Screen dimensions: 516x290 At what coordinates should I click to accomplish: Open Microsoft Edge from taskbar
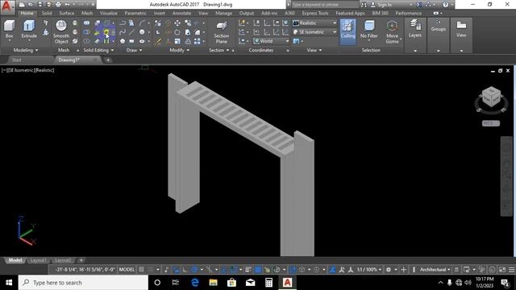point(195,283)
